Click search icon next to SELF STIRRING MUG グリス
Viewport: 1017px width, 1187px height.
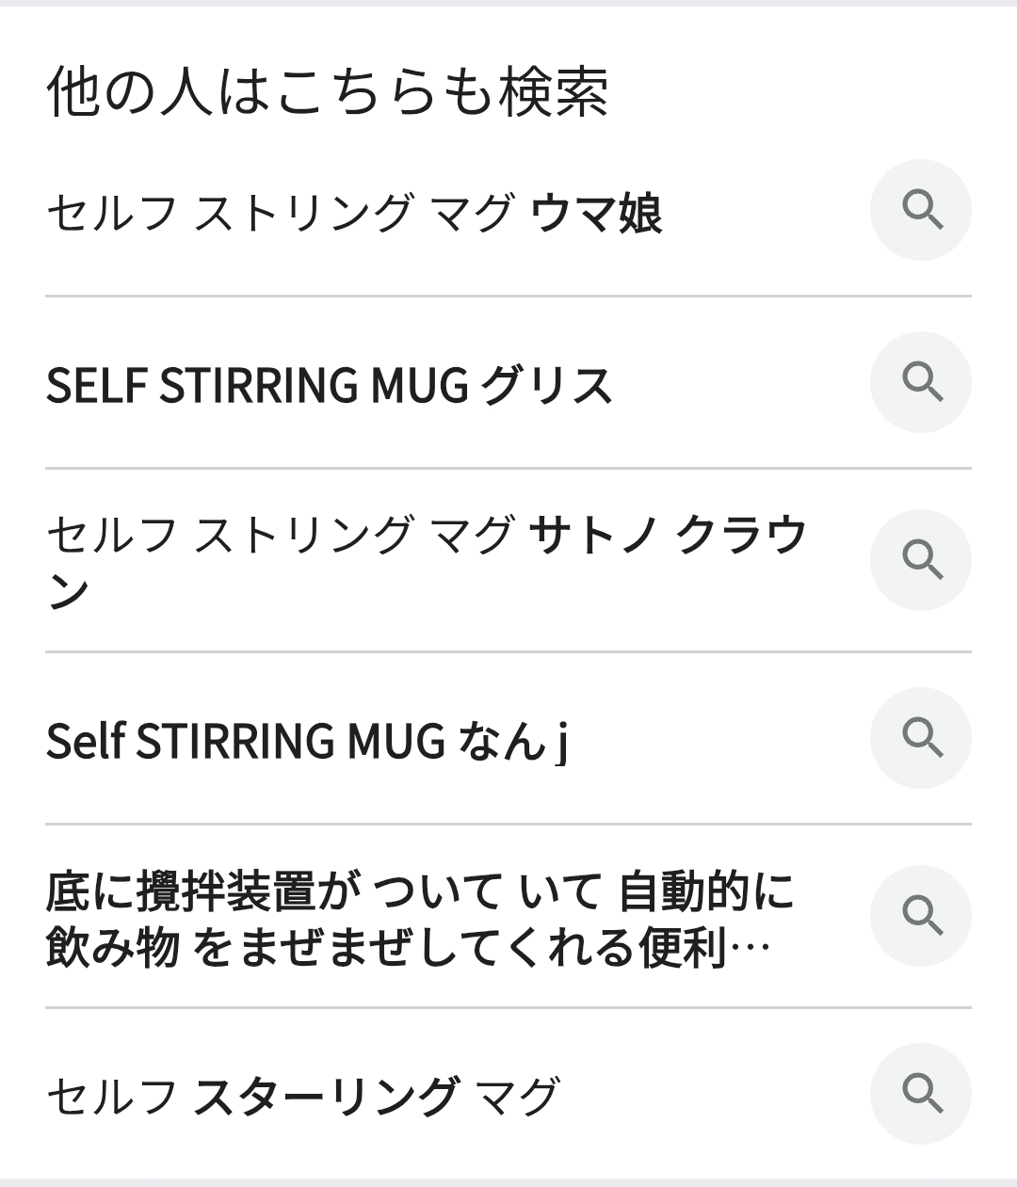point(921,382)
